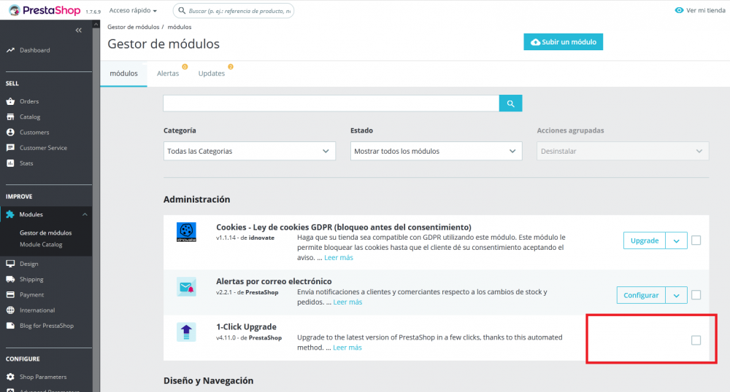Open Module Catalog in the sidebar
This screenshot has width=730, height=392.
click(41, 244)
